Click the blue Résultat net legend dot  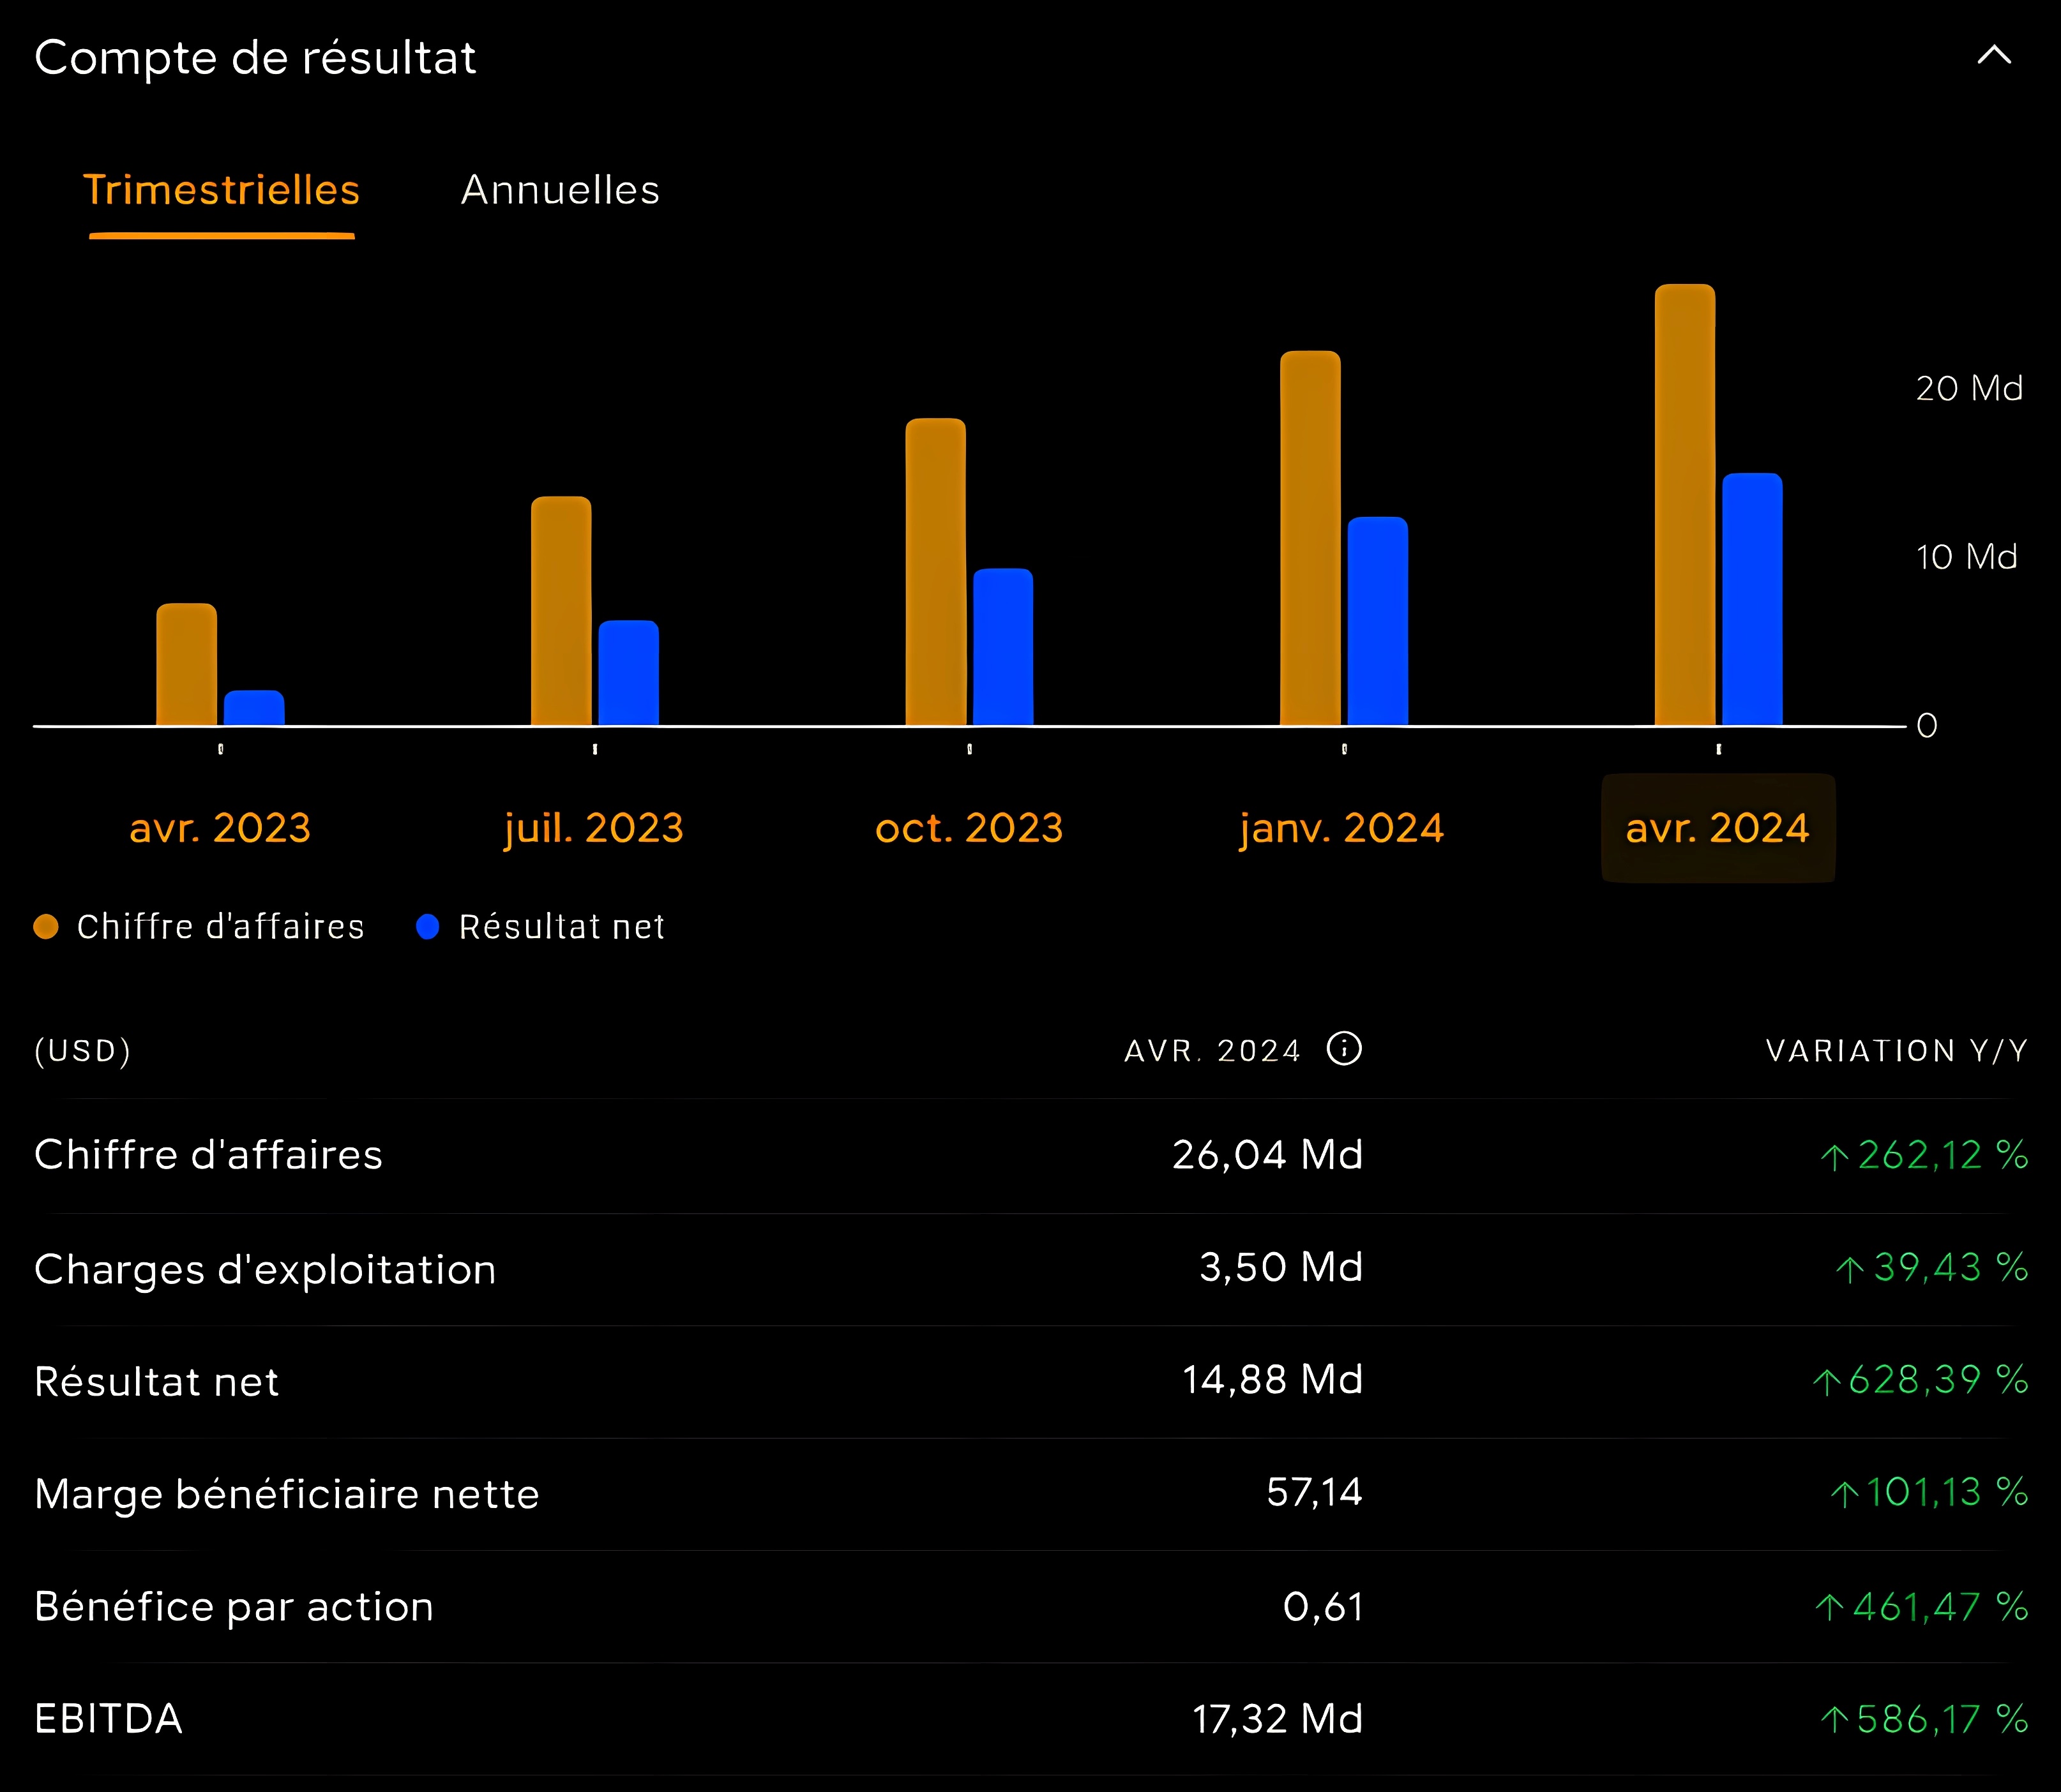pyautogui.click(x=428, y=926)
